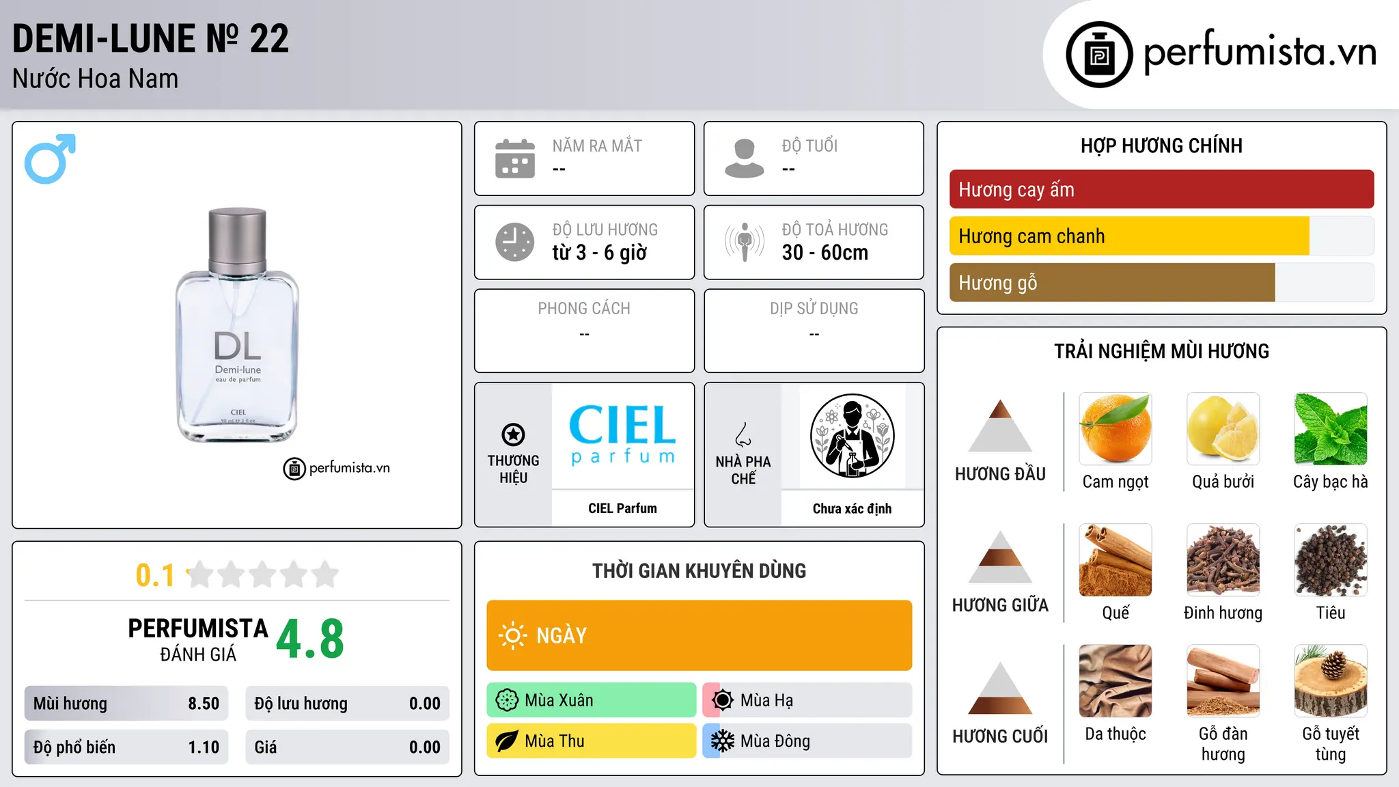Click the Mùa Thu season bar
The image size is (1399, 787).
(592, 741)
